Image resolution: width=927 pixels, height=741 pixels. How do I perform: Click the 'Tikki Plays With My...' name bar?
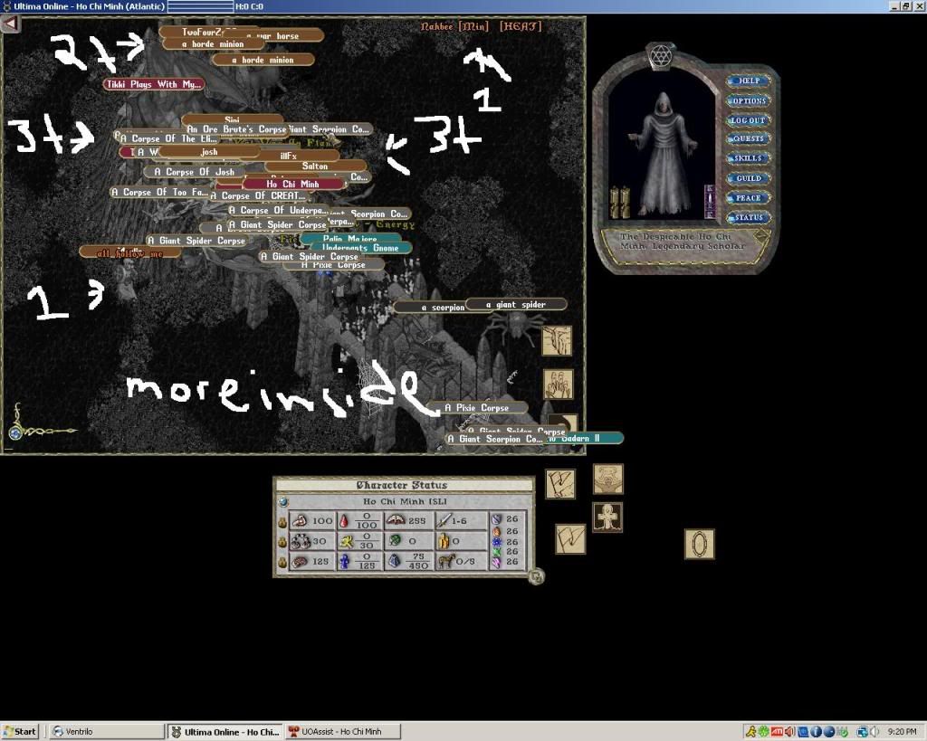coord(154,84)
